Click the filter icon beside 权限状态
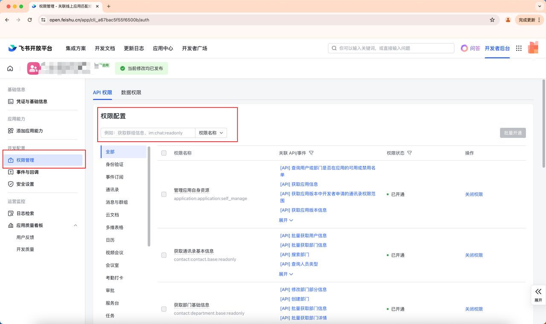Image resolution: width=546 pixels, height=324 pixels. tap(409, 153)
